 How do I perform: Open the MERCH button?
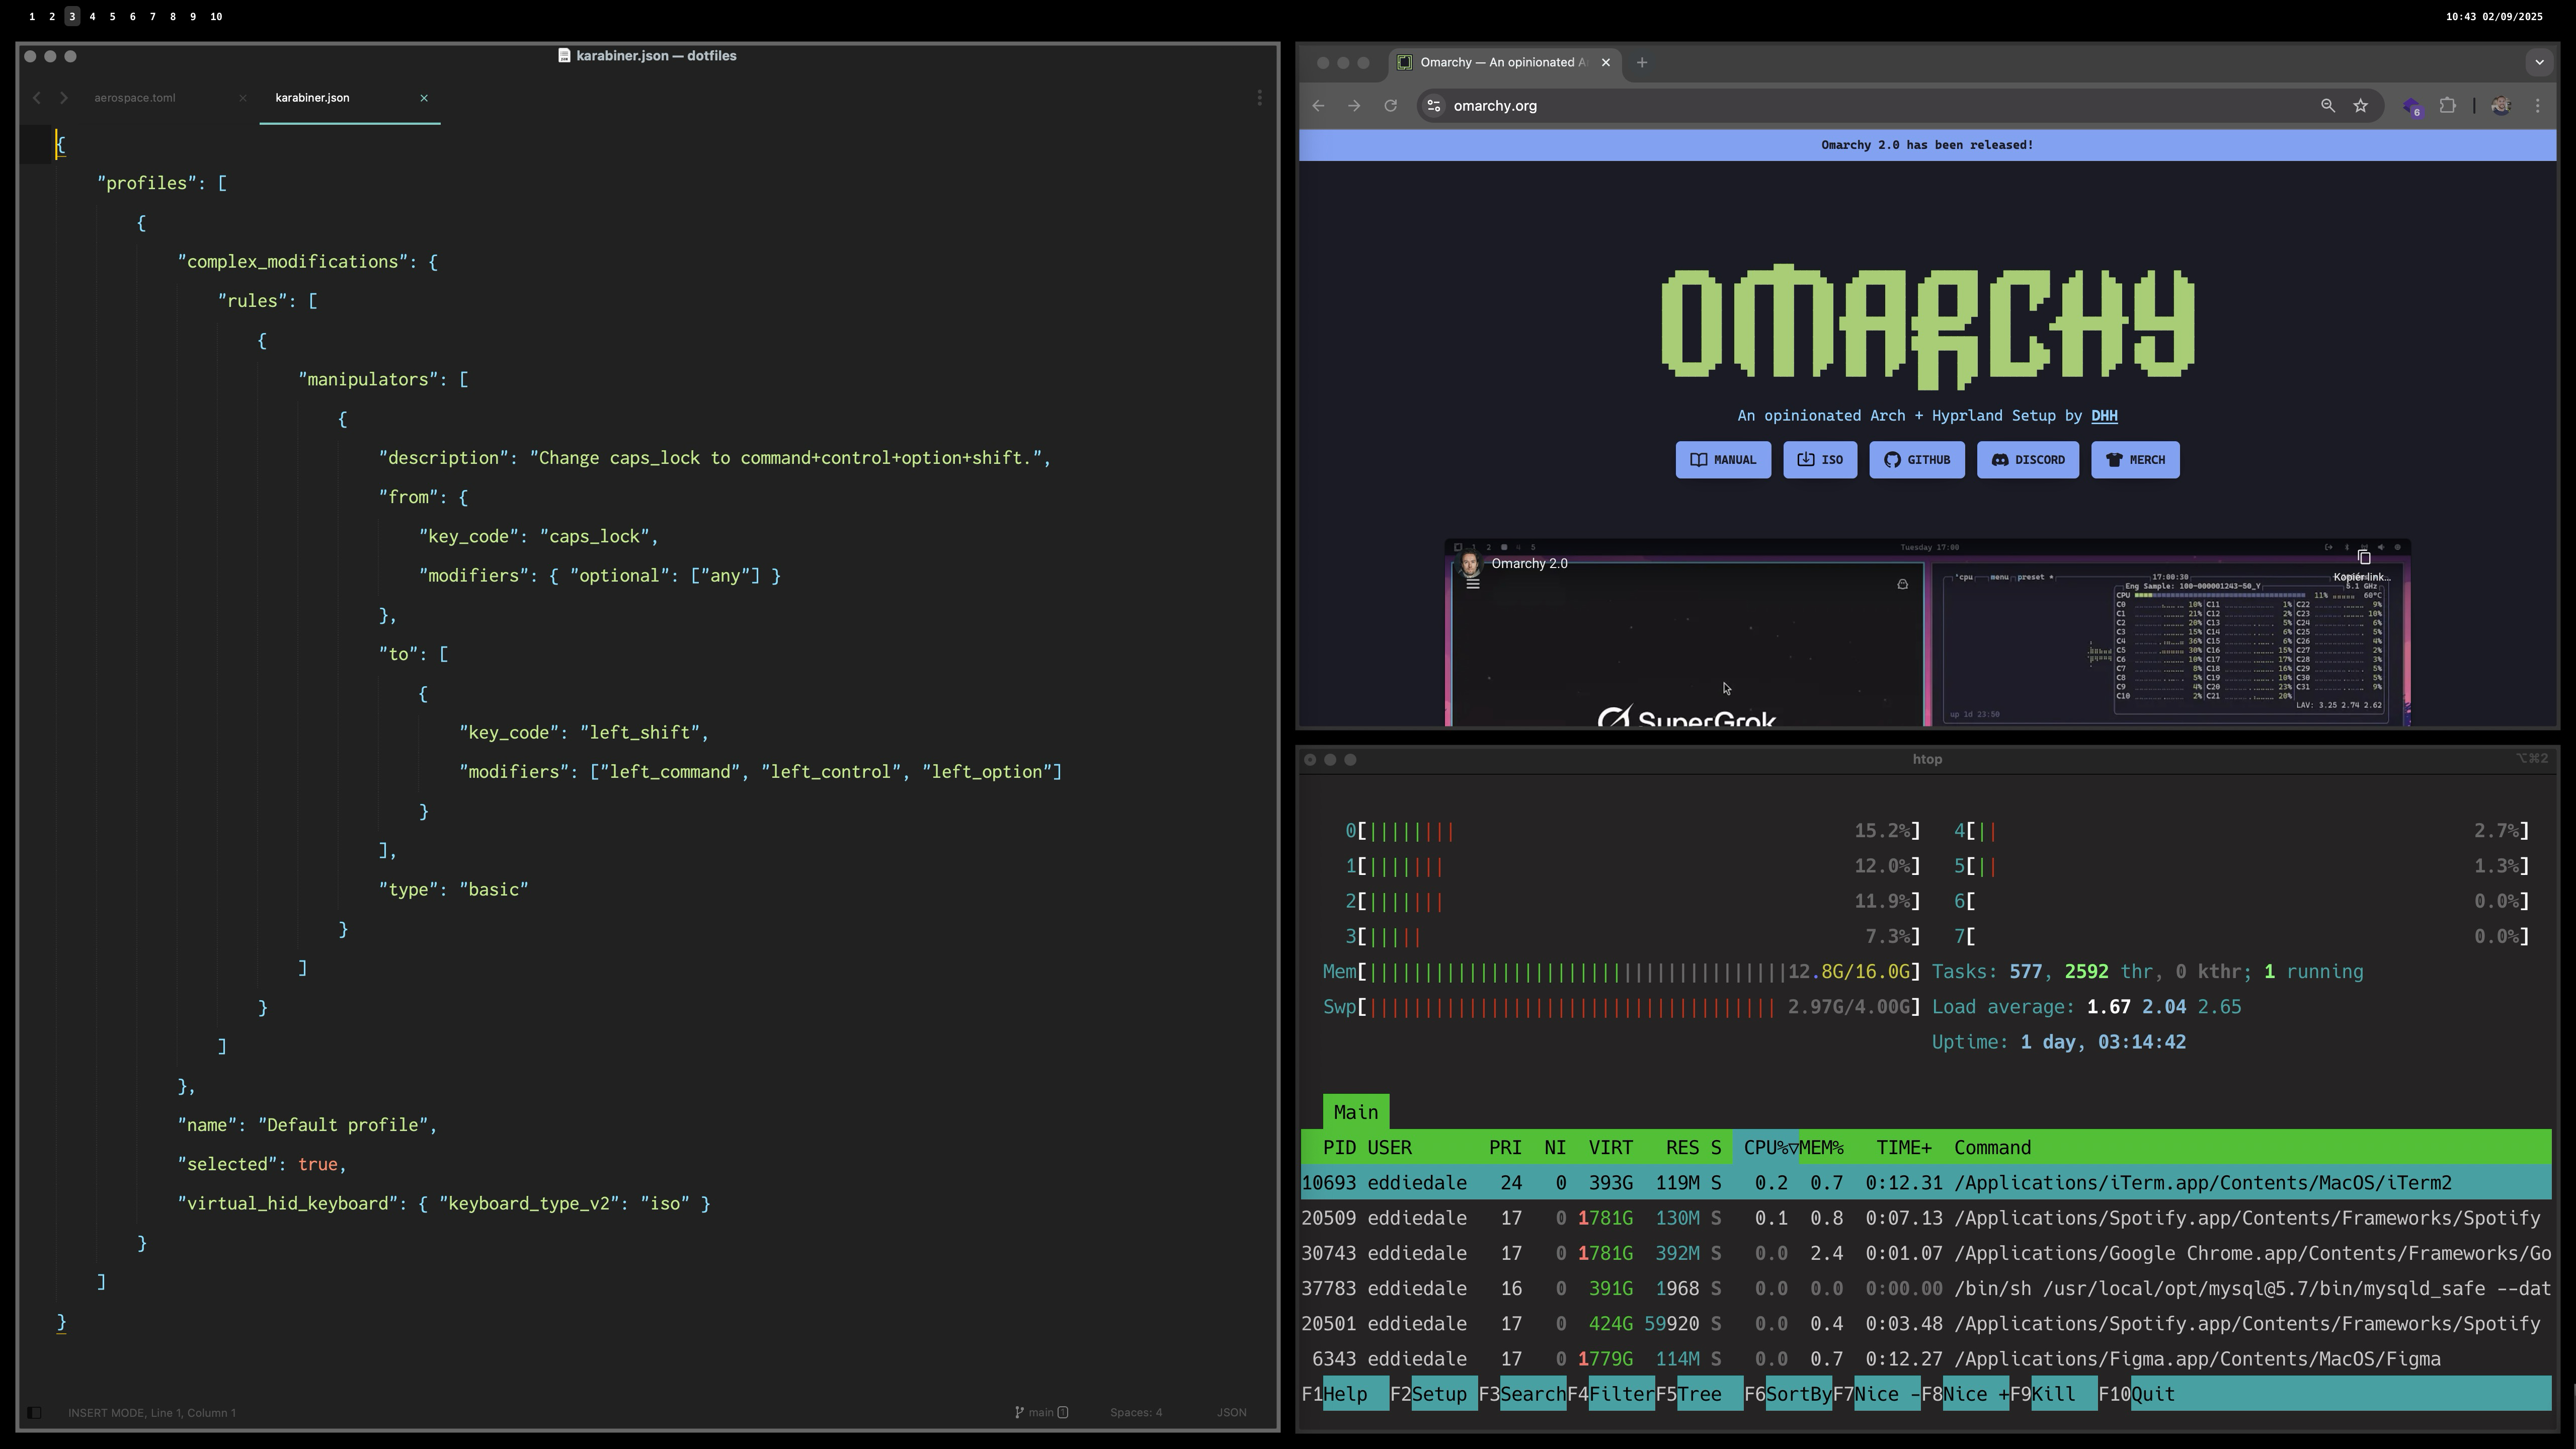click(2135, 460)
